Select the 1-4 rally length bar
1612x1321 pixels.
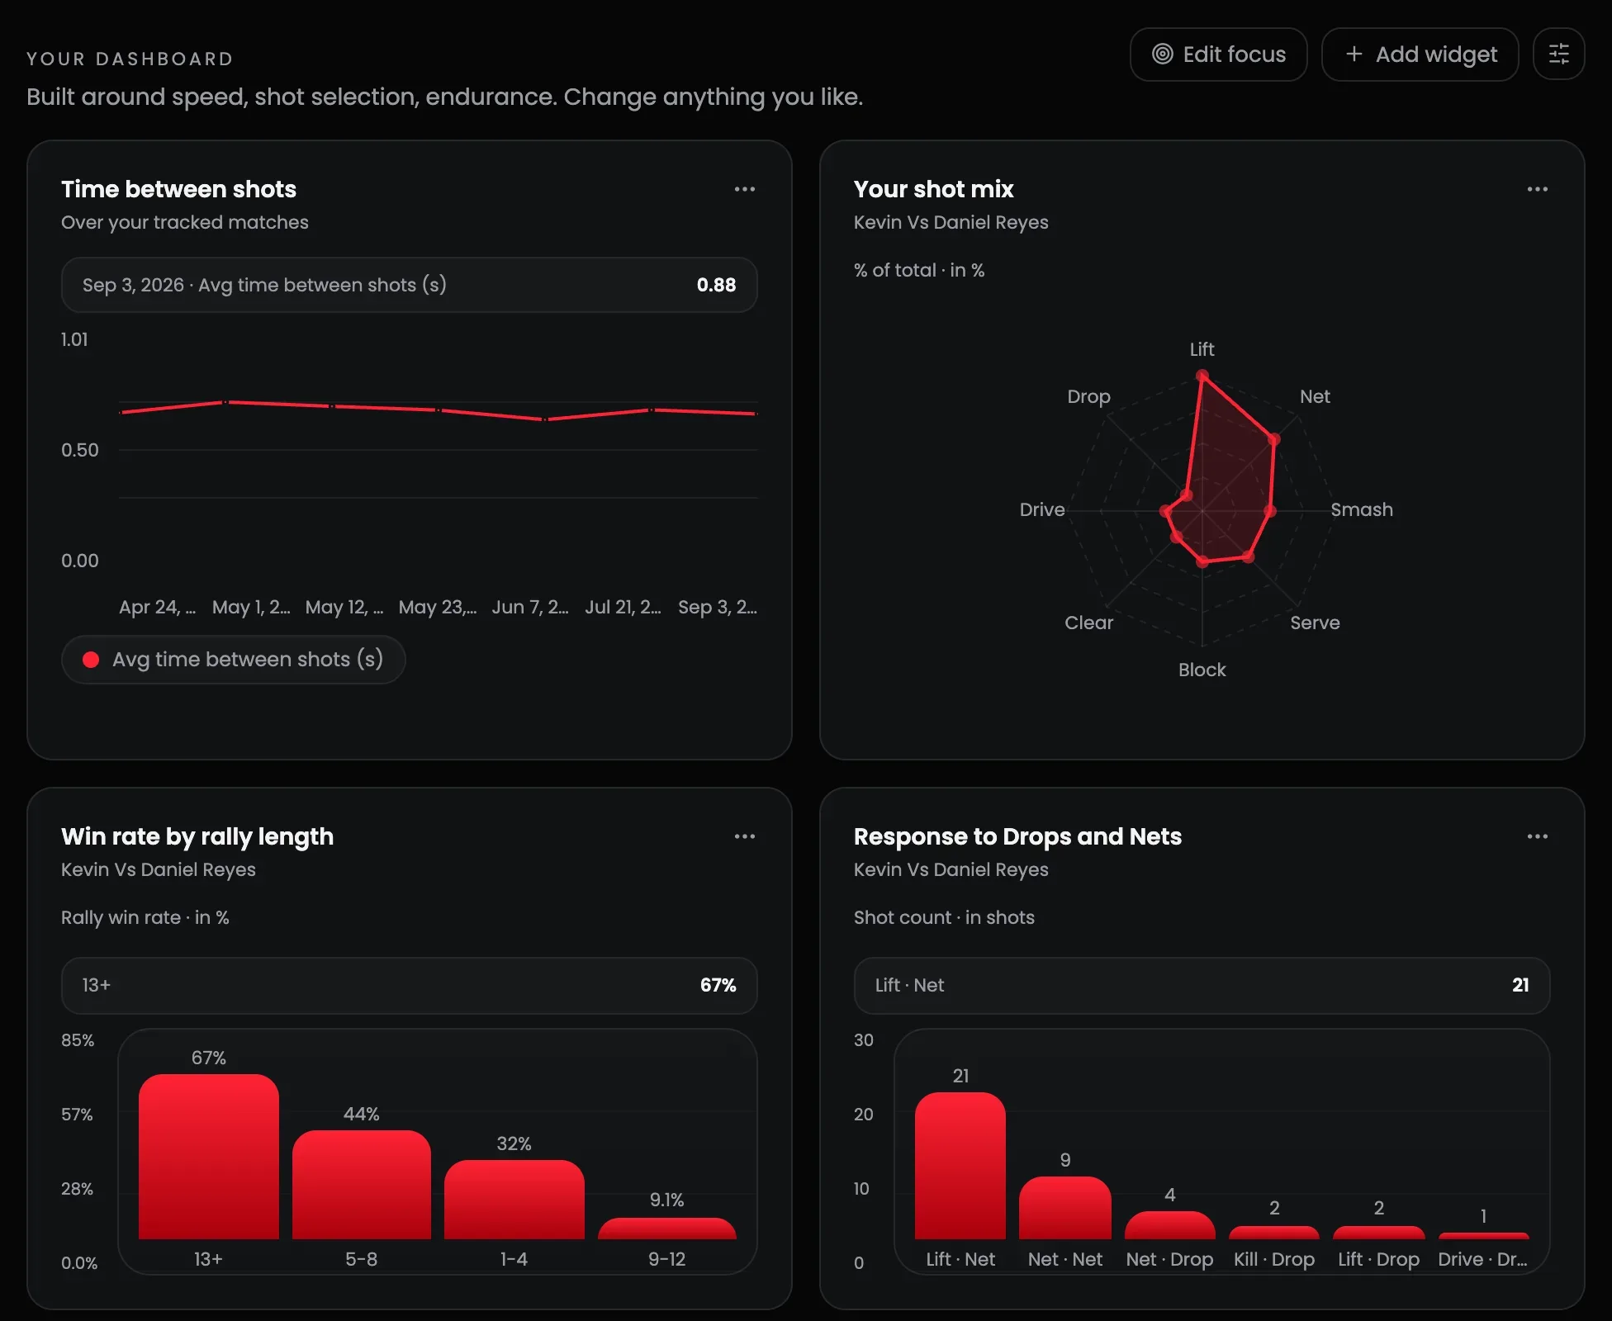pos(514,1199)
